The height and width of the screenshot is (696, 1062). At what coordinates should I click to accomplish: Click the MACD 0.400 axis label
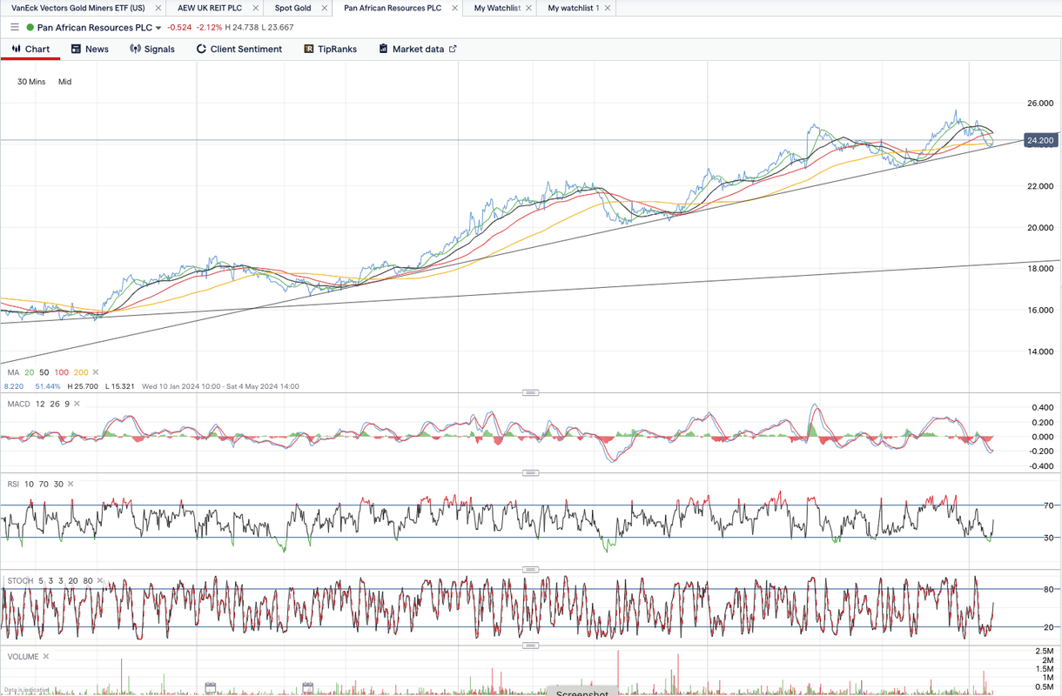click(1042, 407)
